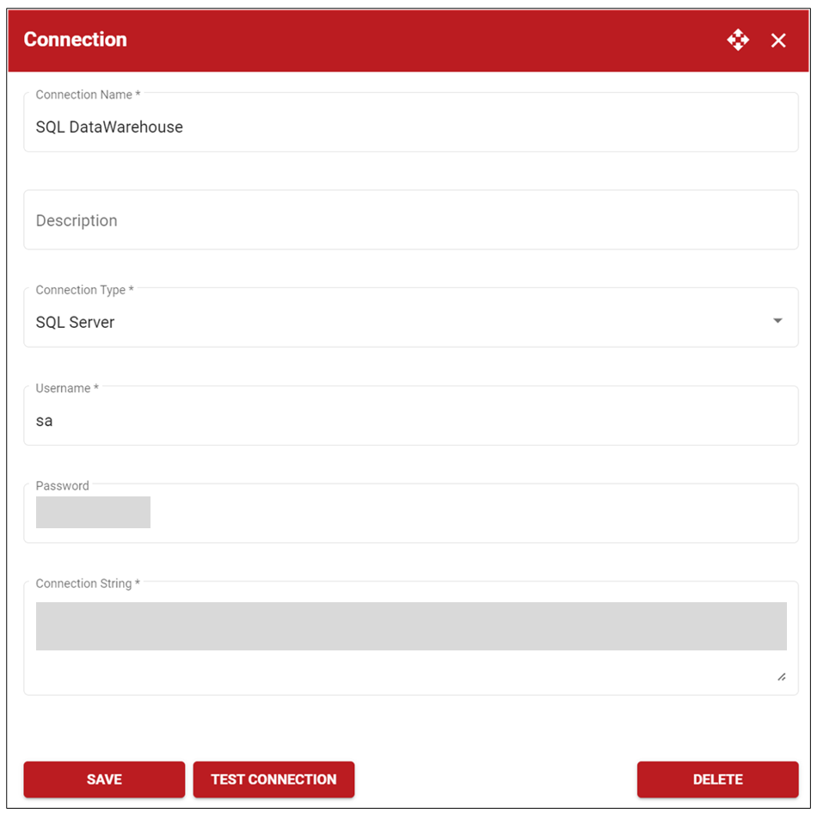The height and width of the screenshot is (813, 817).
Task: Click the text area resize handle
Action: point(781,677)
